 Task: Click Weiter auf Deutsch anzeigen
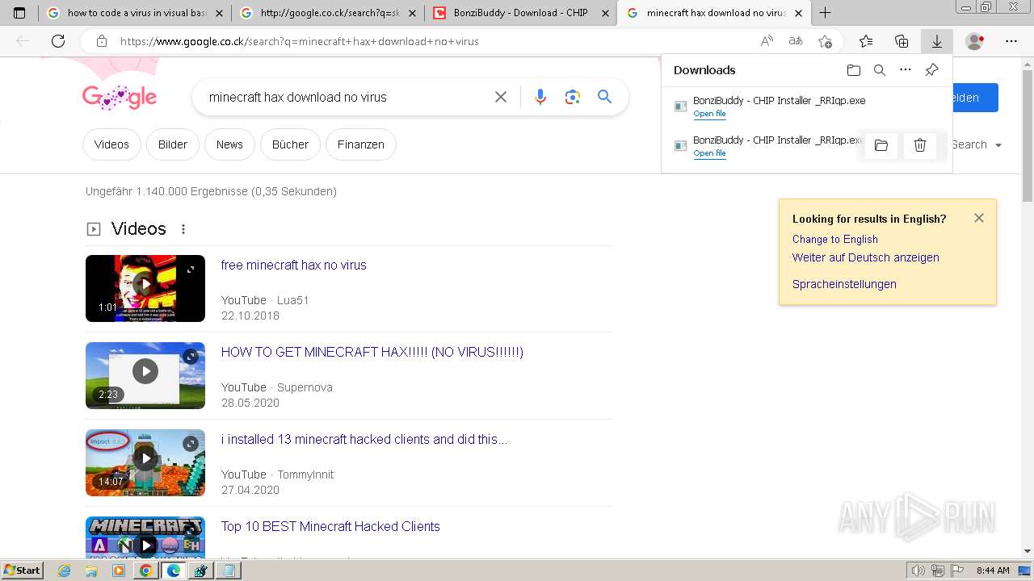click(866, 257)
